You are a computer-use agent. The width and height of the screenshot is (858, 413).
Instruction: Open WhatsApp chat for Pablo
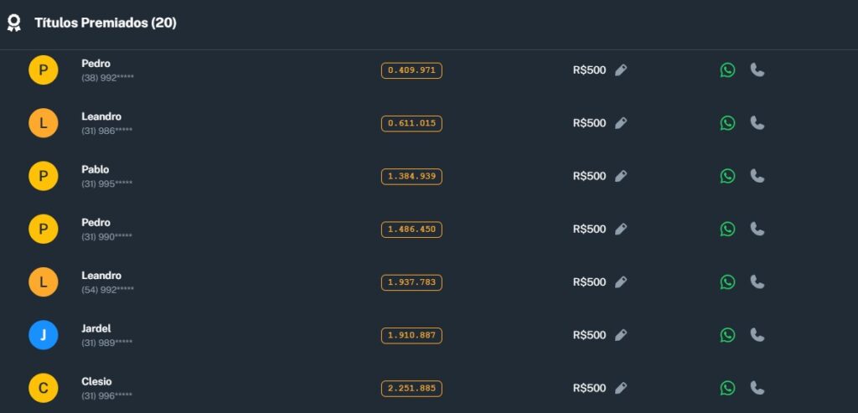coord(727,176)
